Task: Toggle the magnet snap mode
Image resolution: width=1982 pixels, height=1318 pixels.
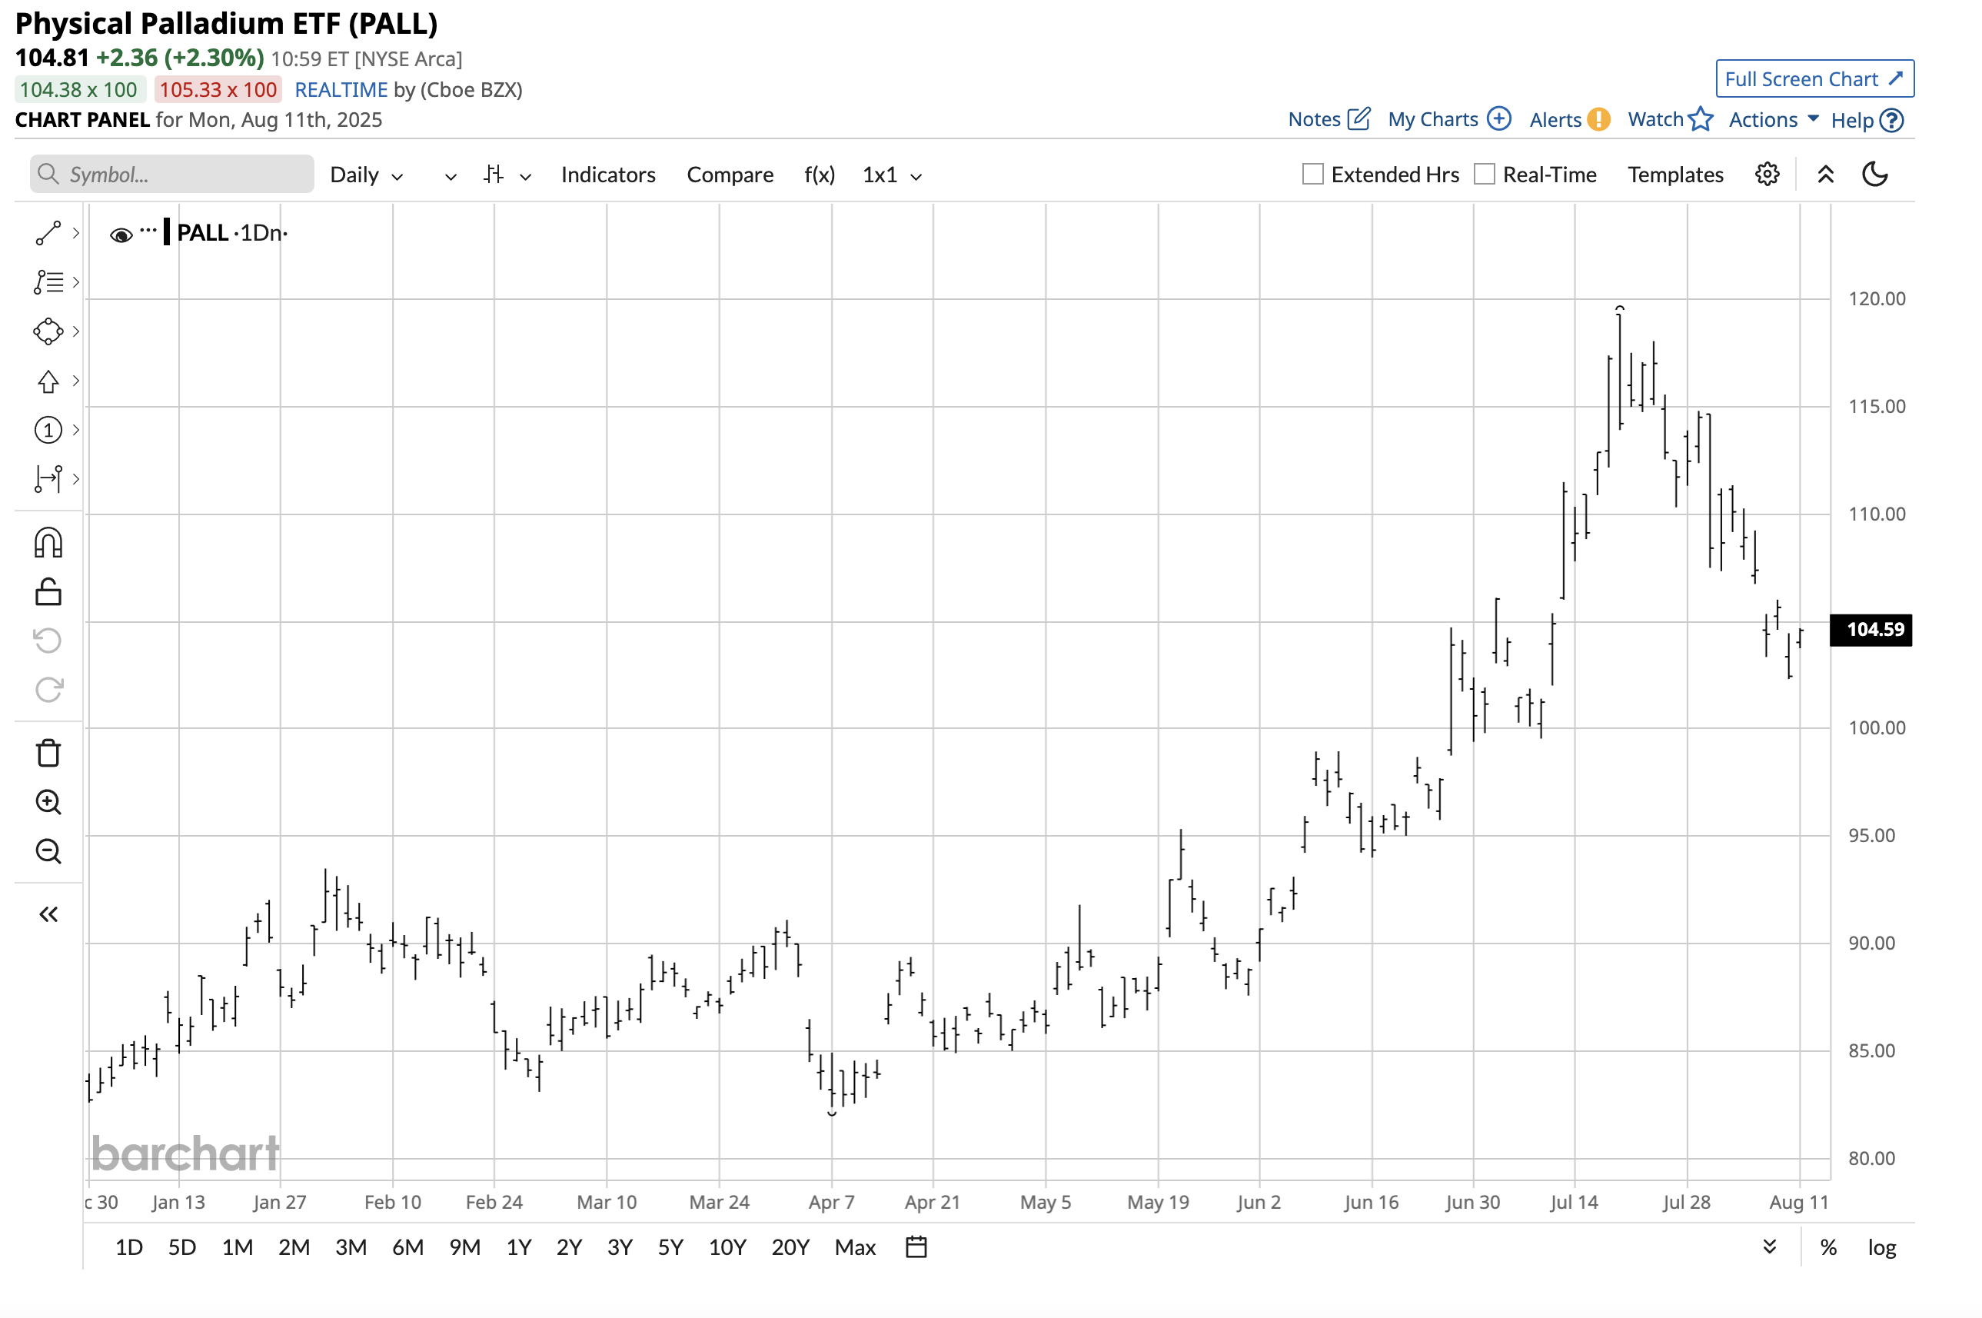Action: (48, 542)
